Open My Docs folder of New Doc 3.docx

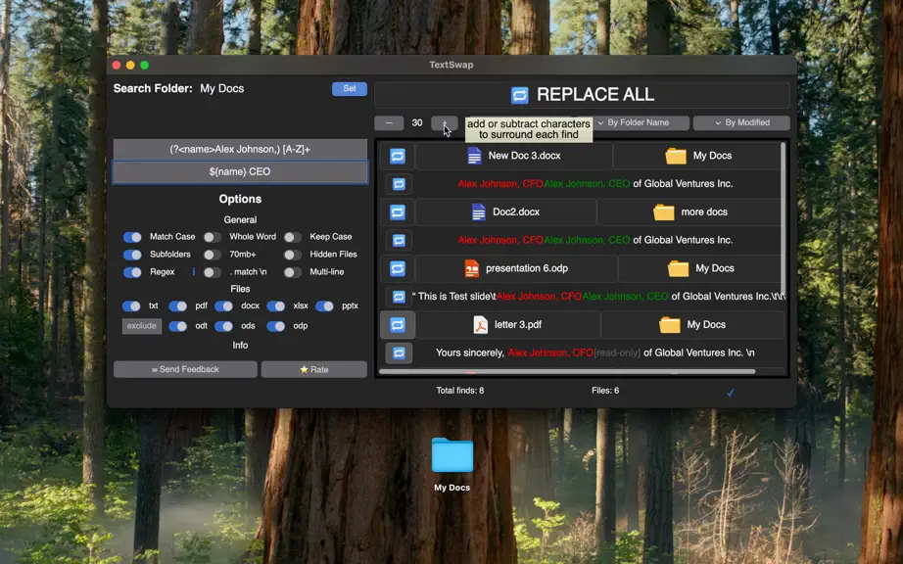click(676, 156)
